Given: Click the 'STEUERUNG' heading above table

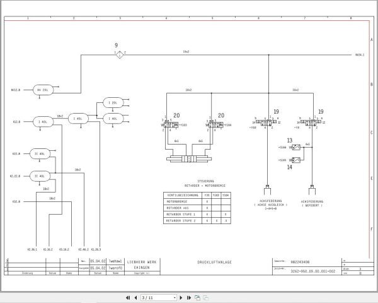Looking at the screenshot, I should [x=205, y=181].
